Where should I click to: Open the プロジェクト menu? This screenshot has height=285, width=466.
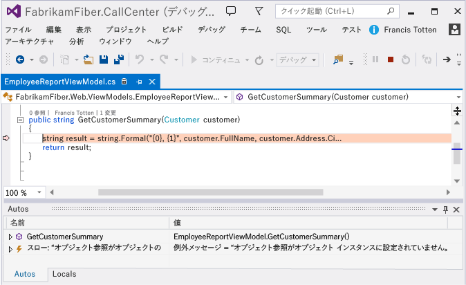tap(127, 30)
